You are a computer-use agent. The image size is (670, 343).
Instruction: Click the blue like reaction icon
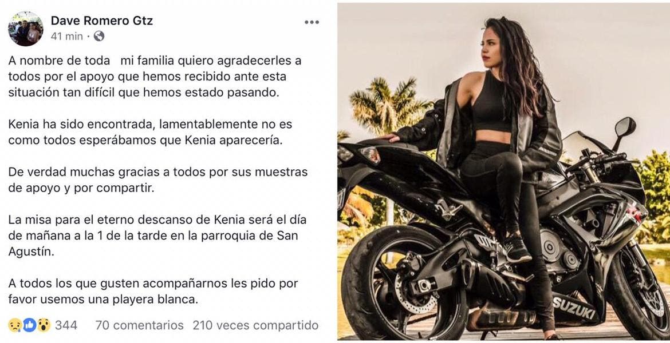click(29, 325)
